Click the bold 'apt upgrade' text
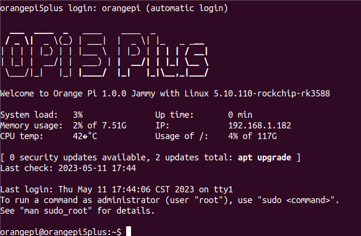The height and width of the screenshot is (236, 361). tap(264, 157)
